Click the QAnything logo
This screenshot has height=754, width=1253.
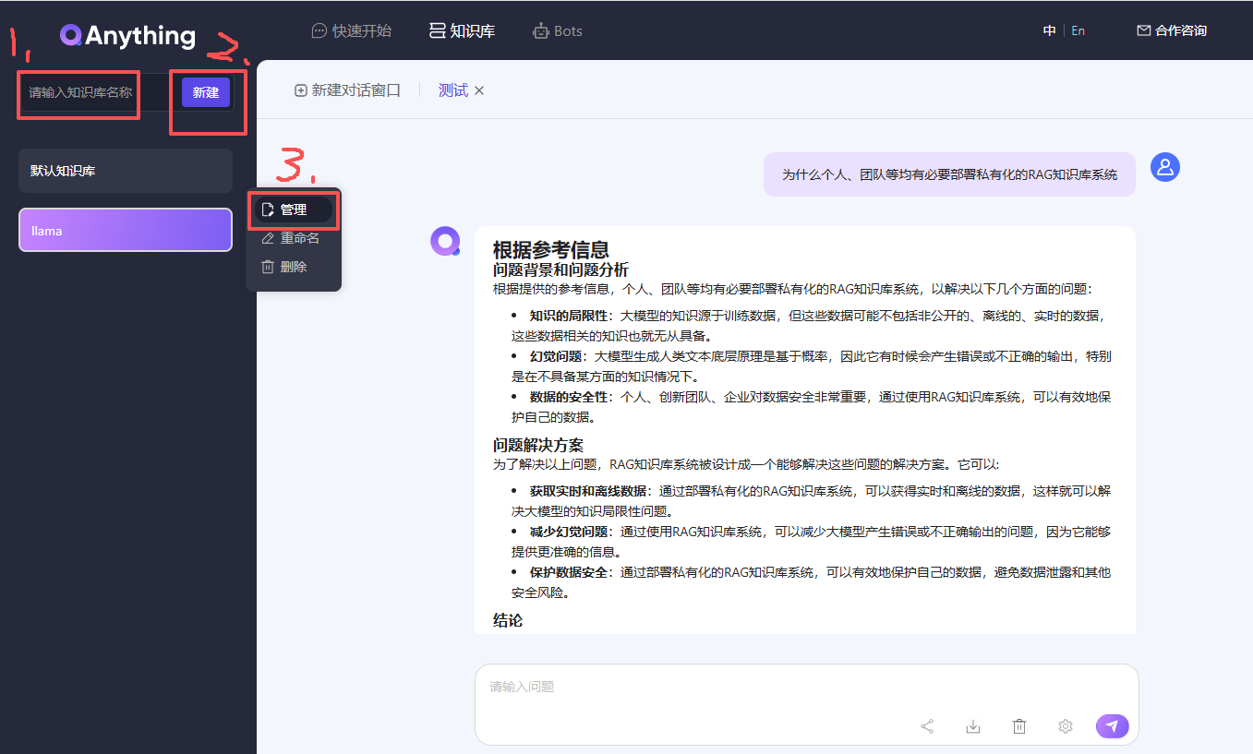(x=127, y=35)
